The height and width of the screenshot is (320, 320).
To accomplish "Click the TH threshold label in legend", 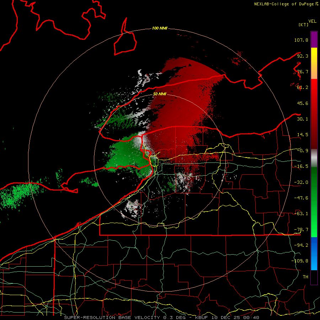I will click(305, 277).
